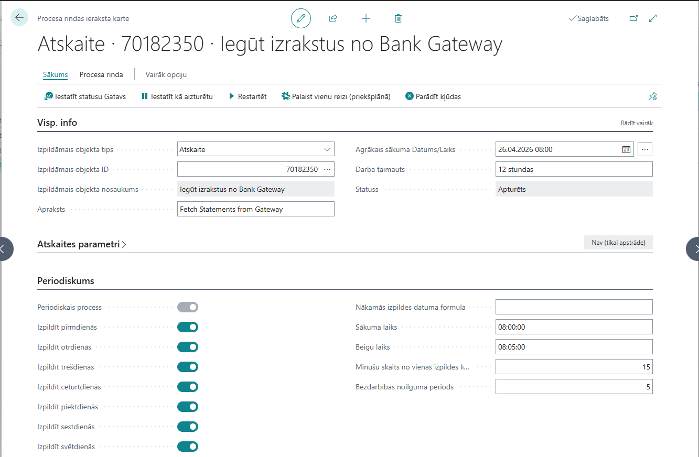
Task: Collapse the Visp. info section header
Action: (x=57, y=123)
